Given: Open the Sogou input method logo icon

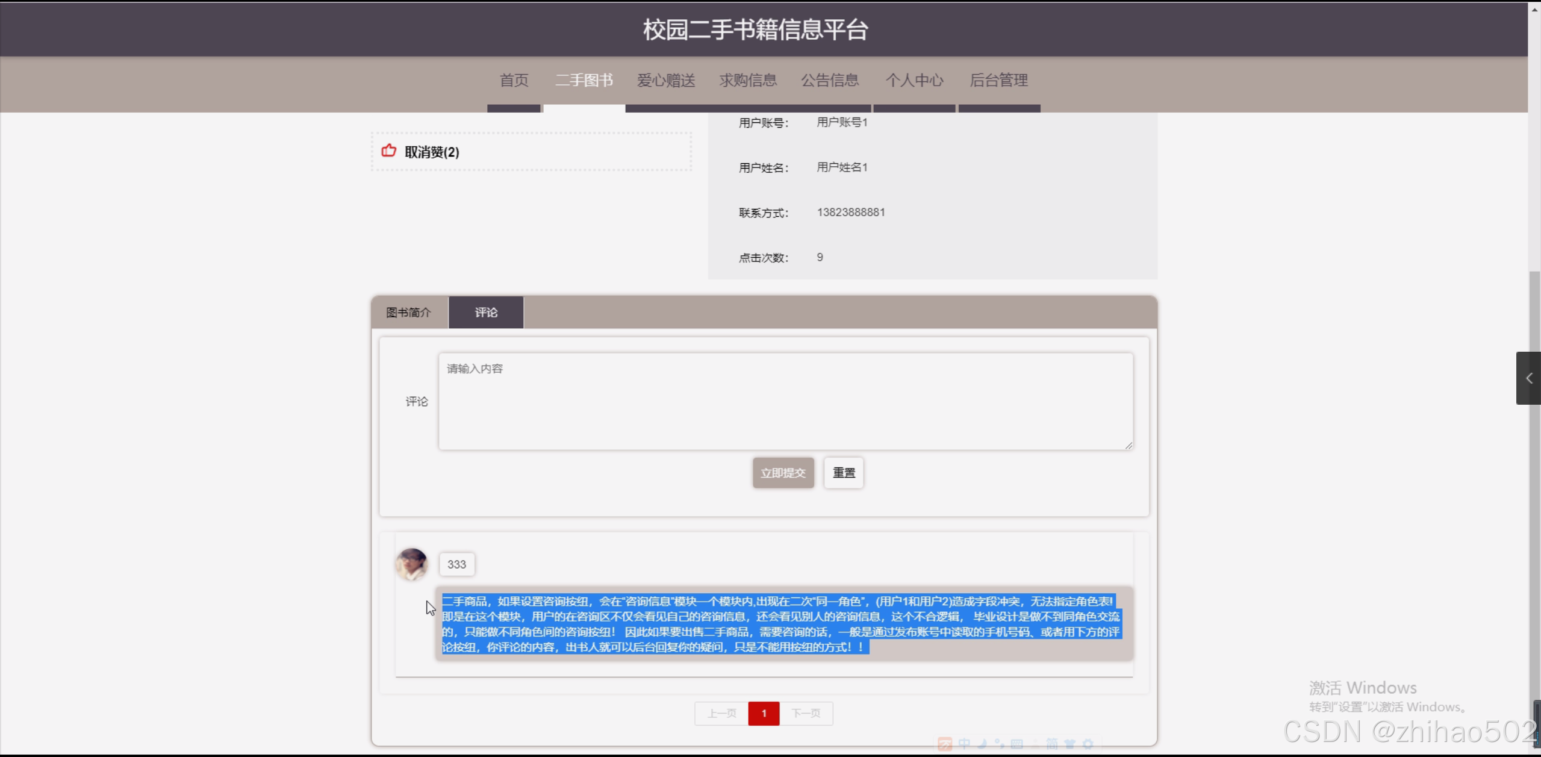Looking at the screenshot, I should coord(945,744).
